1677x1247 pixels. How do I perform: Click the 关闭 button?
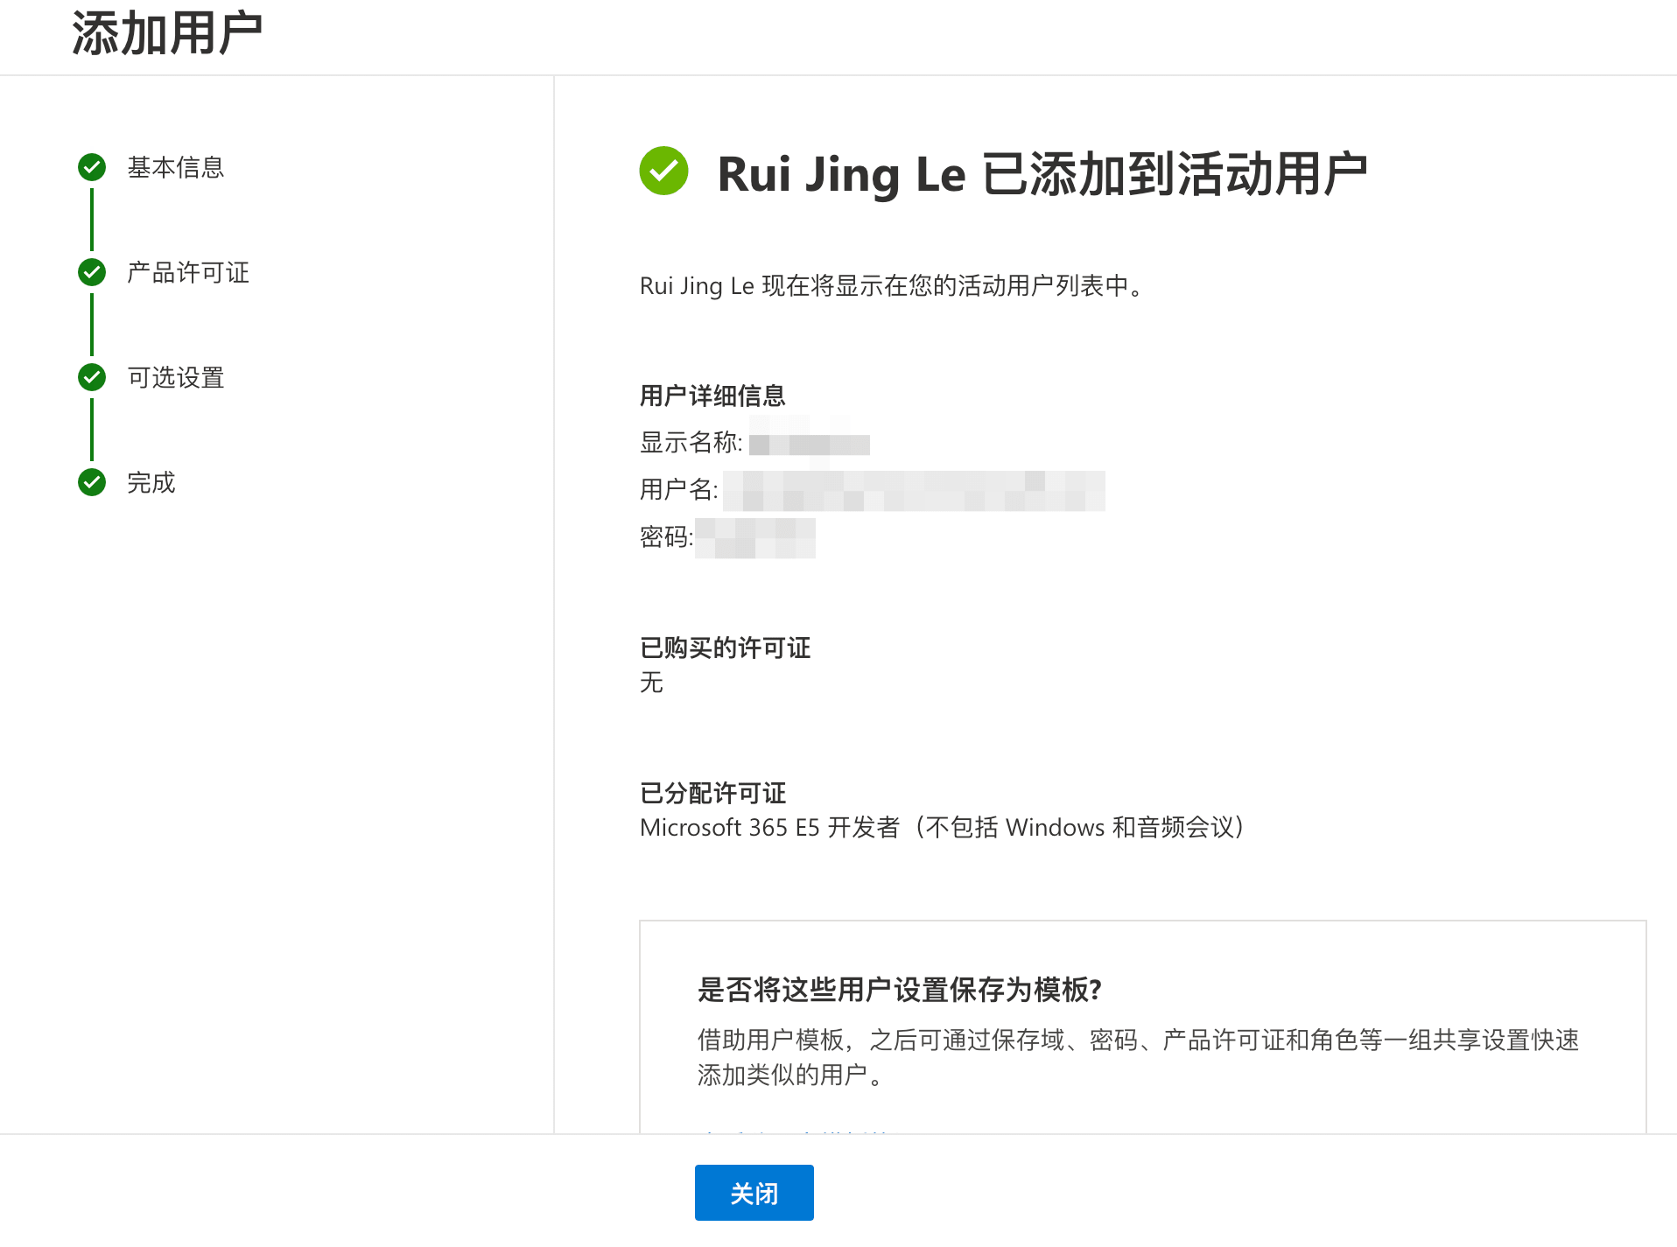754,1193
